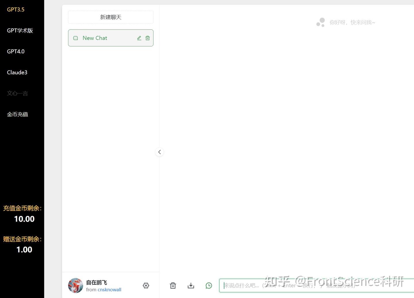
Task: Go to 金币充值 recharge page
Action: [x=18, y=114]
